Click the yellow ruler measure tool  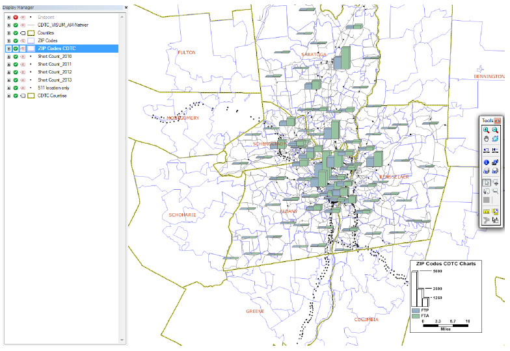tap(486, 211)
